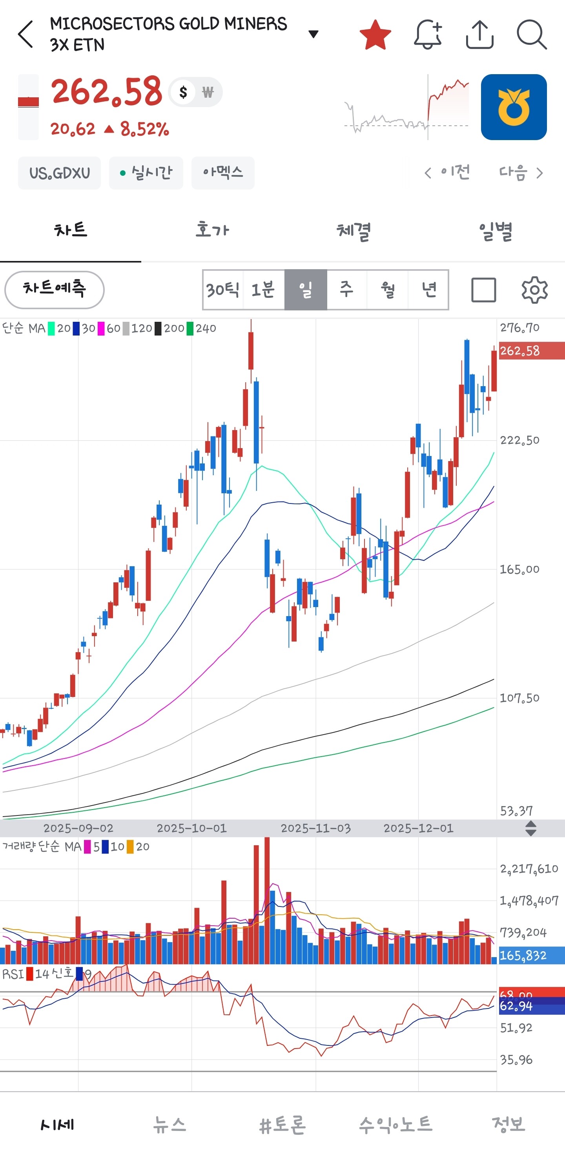The image size is (565, 1160).
Task: Open the mini price trend thumbnail
Action: (406, 107)
